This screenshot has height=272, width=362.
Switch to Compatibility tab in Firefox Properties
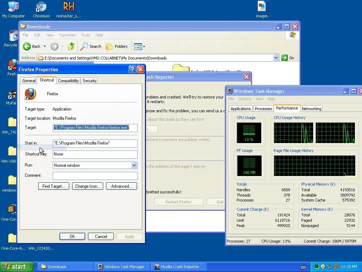68,81
